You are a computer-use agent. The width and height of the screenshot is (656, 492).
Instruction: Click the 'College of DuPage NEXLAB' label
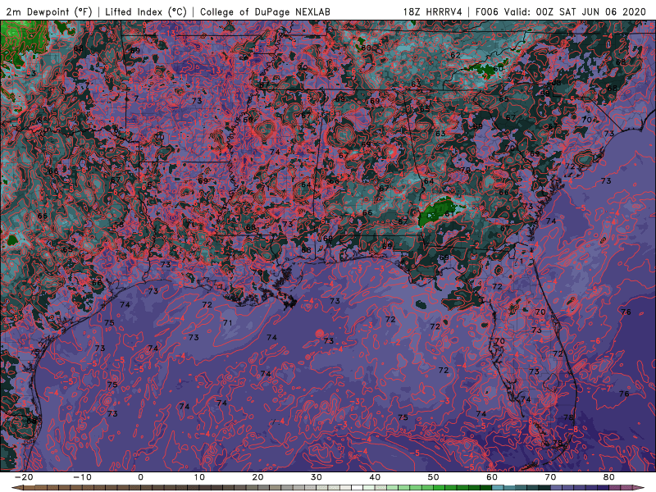[x=265, y=11]
